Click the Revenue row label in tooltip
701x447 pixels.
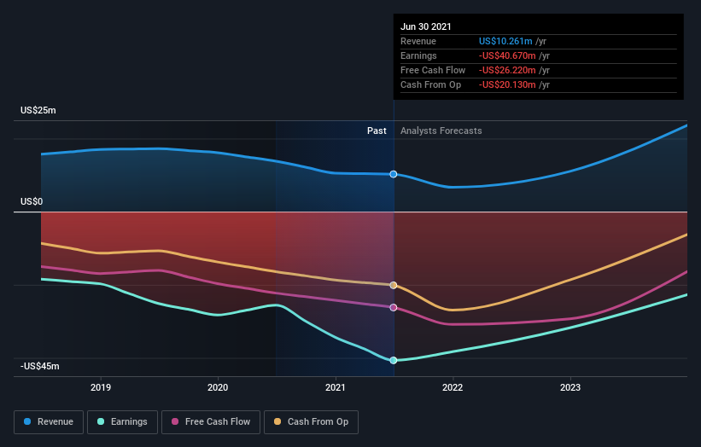point(418,41)
